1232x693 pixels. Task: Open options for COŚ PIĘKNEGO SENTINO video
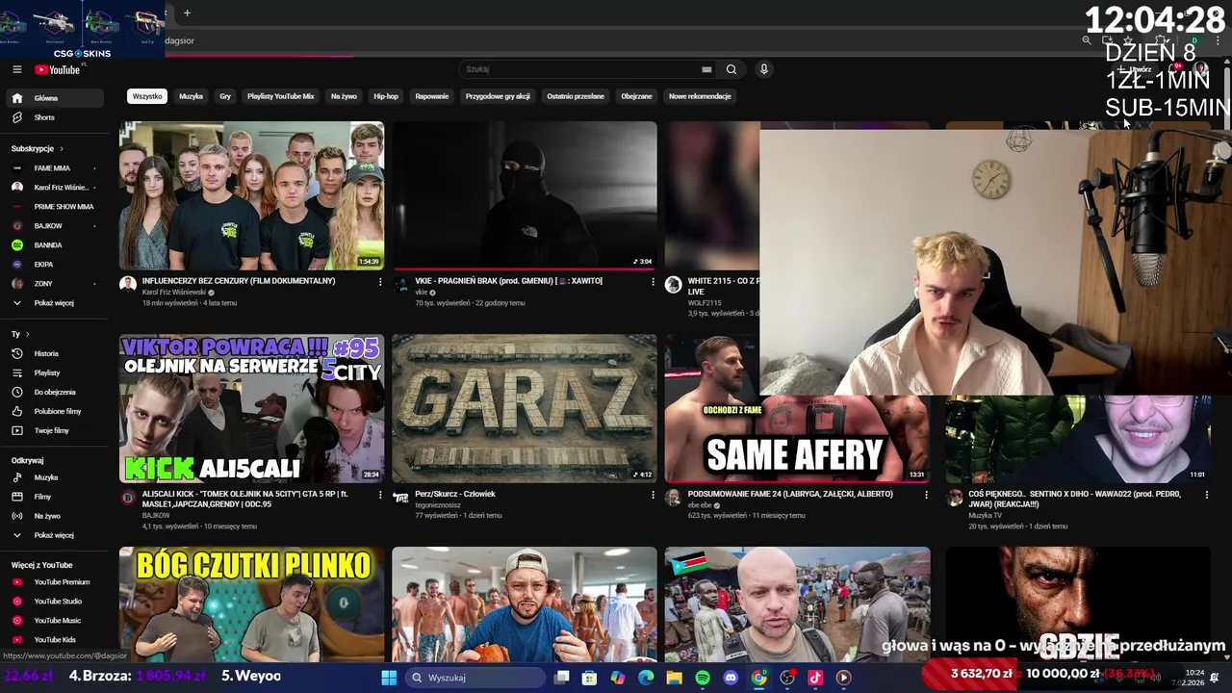(1206, 495)
